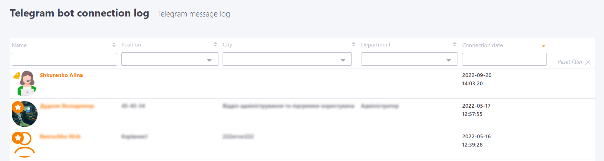Screen dimensions: 604x161
Task: Switch to Telegram message log tab
Action: coord(194,14)
